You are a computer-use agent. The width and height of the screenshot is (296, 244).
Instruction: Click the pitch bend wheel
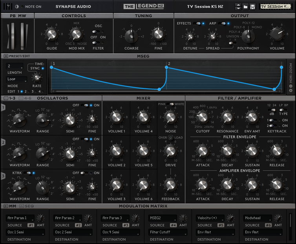(x=13, y=36)
